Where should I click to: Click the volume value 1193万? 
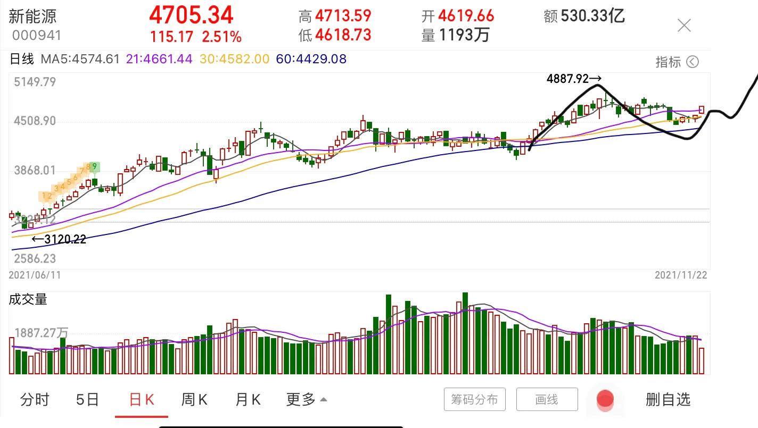tap(464, 35)
